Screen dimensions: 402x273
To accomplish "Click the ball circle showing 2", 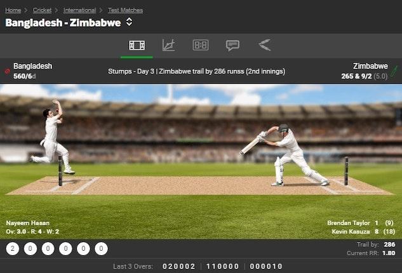I will (x=13, y=249).
